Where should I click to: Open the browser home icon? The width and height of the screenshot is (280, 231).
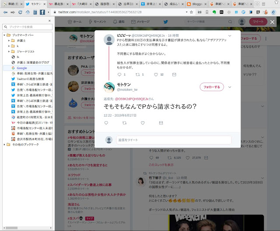pyautogui.click(x=28, y=12)
